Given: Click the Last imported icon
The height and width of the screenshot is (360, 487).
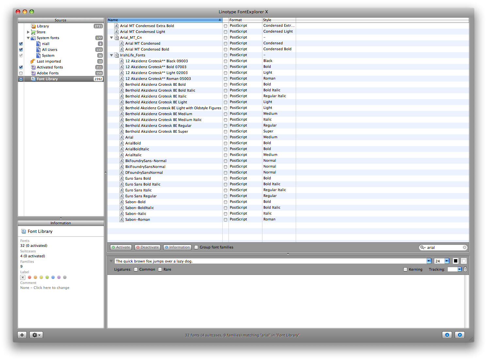Looking at the screenshot, I should tap(33, 61).
